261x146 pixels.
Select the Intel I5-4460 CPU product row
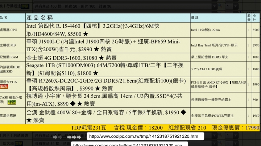coord(108,30)
